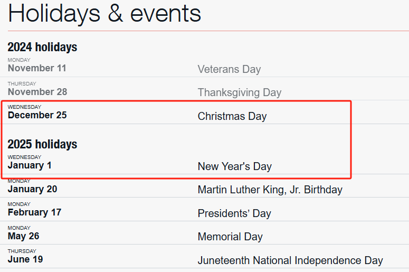Select the Veterans Day holiday name
The width and height of the screenshot is (409, 272).
coord(229,69)
